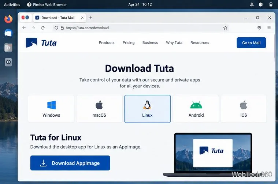Screen dimensions: 278x184
Task: Click the padlock site security icon
Action: pos(62,28)
